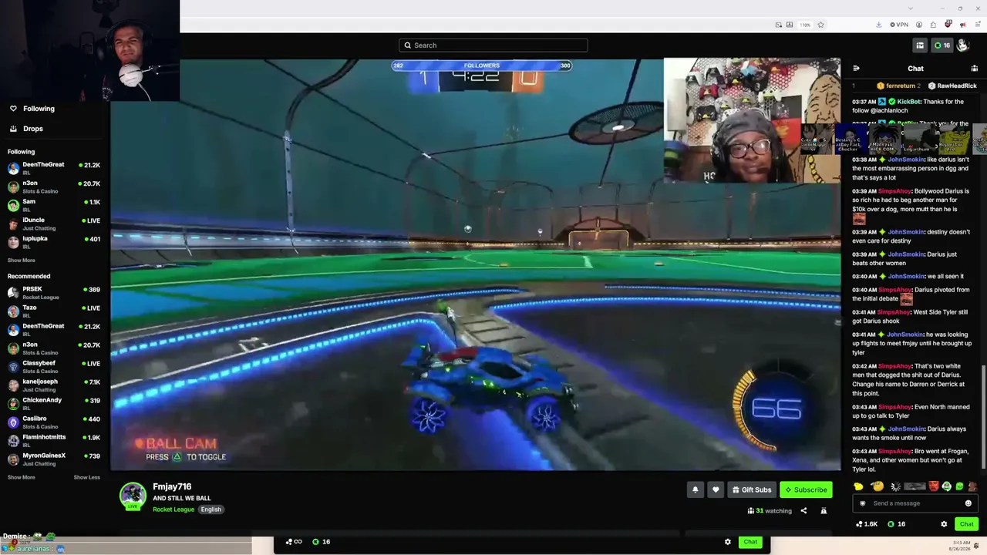Click the megaphone icon in browser toolbar
987x555 pixels.
click(x=962, y=25)
